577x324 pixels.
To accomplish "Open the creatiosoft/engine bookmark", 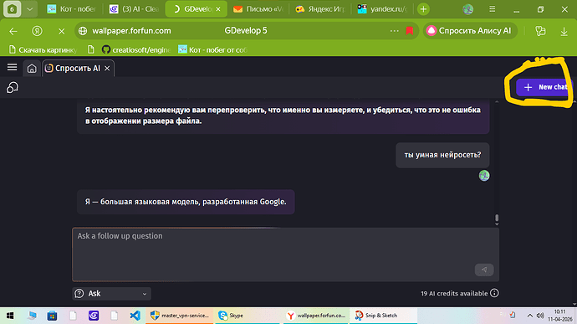I will click(135, 49).
